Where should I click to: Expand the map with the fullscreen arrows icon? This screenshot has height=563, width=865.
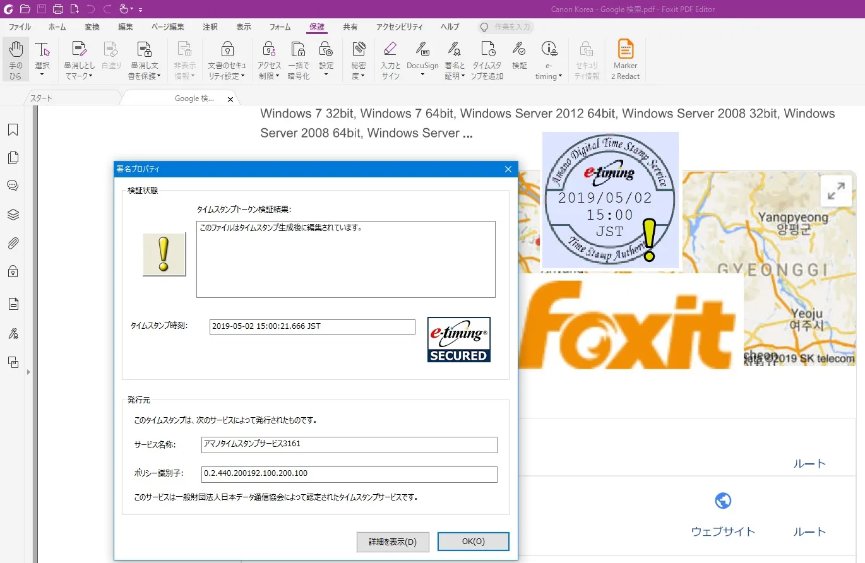click(x=836, y=191)
